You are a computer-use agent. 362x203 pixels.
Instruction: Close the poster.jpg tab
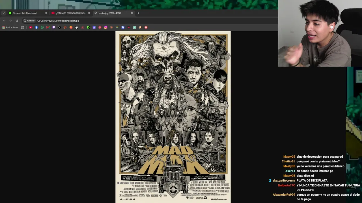[132, 13]
